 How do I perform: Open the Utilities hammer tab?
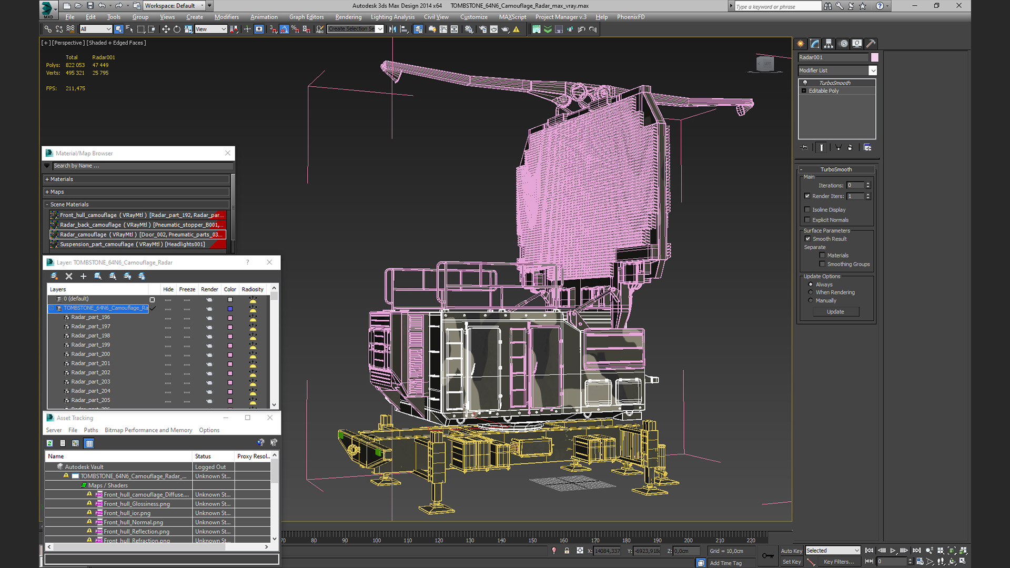[871, 44]
